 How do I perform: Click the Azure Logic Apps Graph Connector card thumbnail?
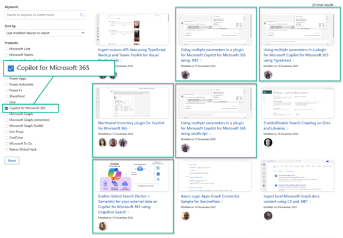click(215, 176)
